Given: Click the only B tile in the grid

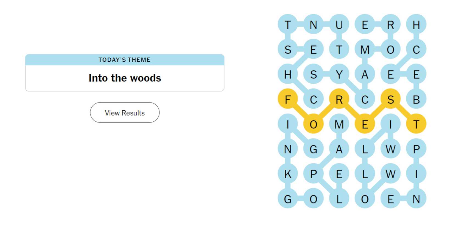Looking at the screenshot, I should pos(416,100).
